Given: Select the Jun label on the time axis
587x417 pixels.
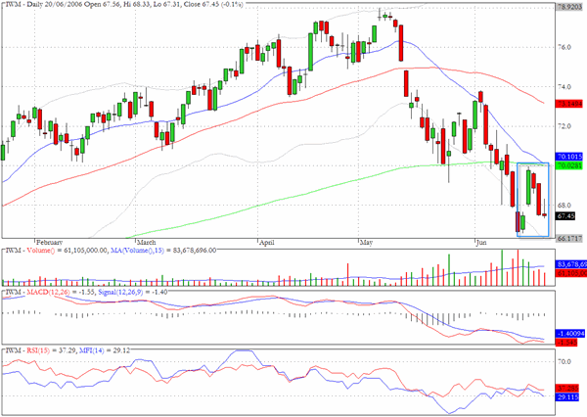Looking at the screenshot, I should coord(481,242).
